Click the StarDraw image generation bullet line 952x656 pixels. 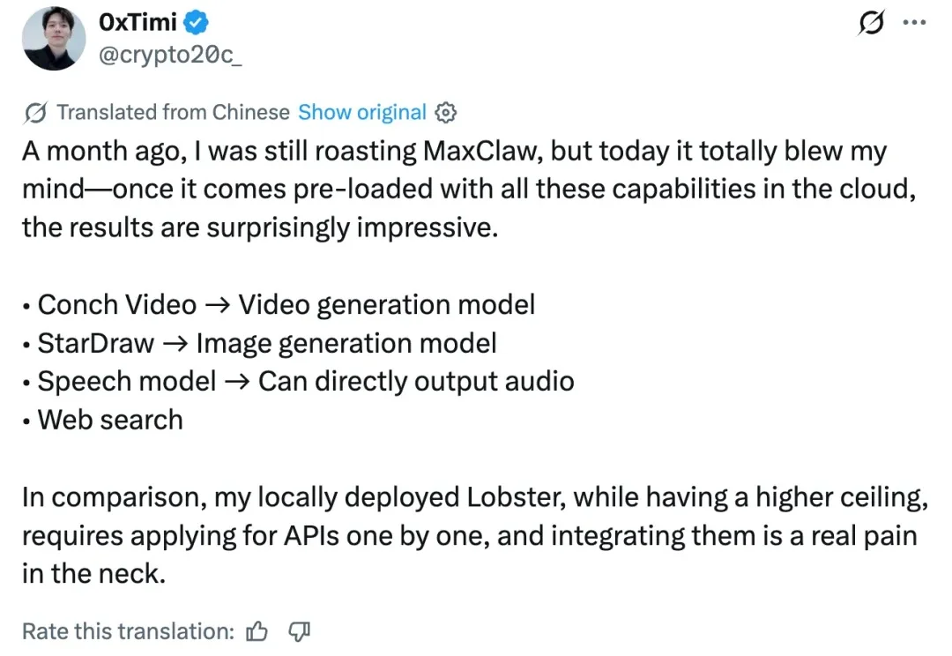pos(259,343)
